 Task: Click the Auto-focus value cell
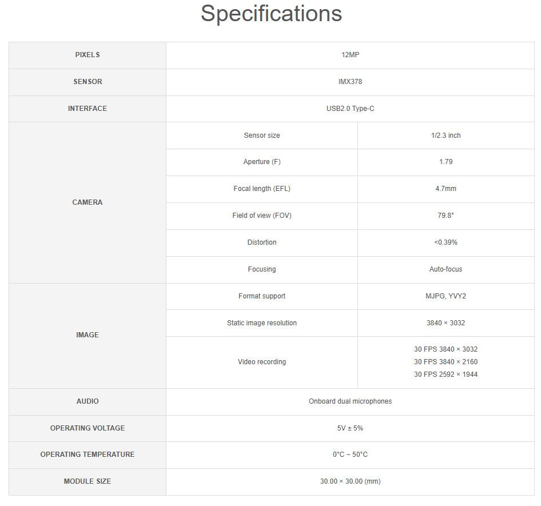click(445, 269)
